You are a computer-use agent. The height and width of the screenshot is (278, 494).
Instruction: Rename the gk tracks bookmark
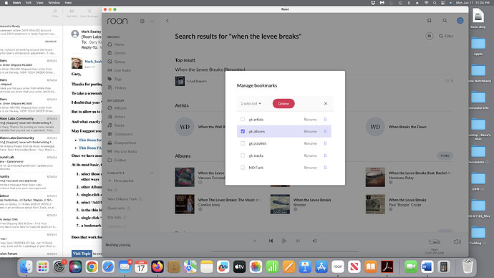310,155
